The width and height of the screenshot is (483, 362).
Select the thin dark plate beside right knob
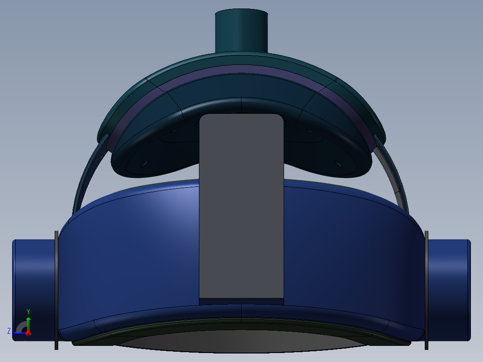click(x=427, y=290)
